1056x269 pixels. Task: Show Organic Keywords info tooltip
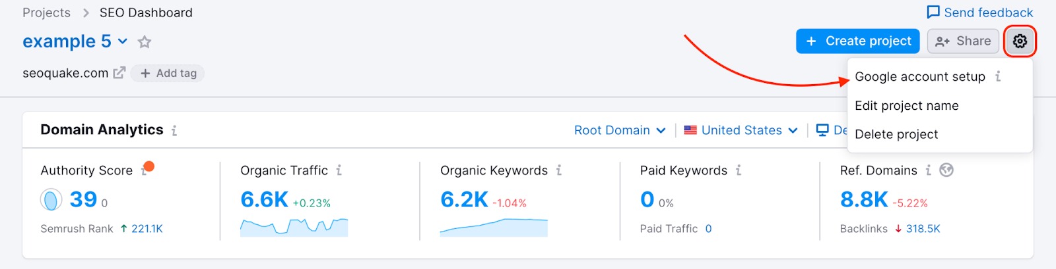point(558,170)
